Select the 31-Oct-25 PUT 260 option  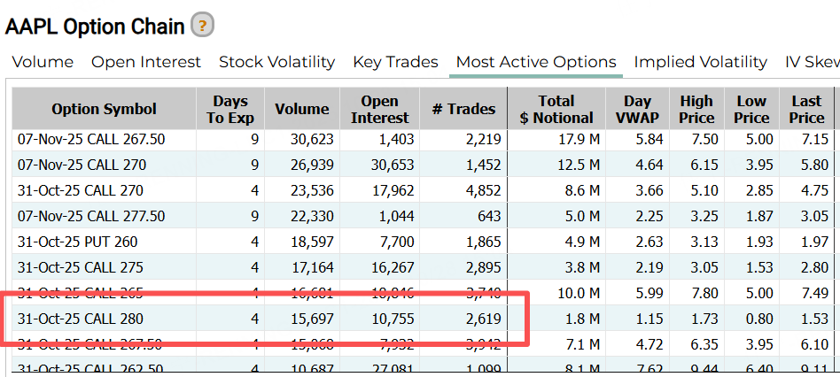tap(77, 242)
